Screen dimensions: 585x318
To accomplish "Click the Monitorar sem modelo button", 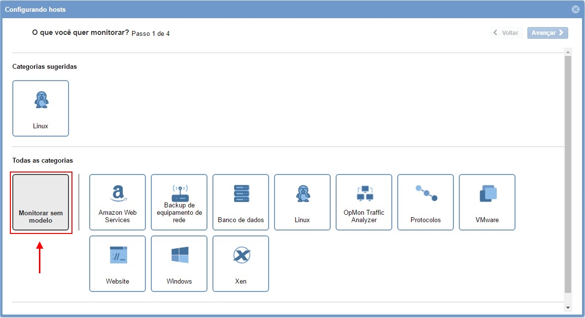I will coord(40,202).
